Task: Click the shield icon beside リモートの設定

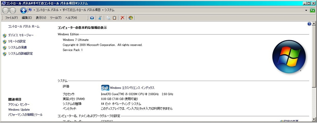Action: tap(5, 42)
